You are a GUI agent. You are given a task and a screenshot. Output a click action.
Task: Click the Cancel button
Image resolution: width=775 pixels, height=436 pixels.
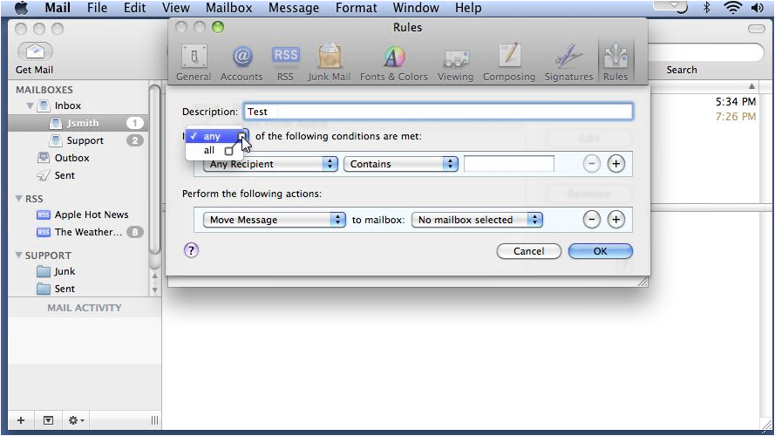(528, 251)
